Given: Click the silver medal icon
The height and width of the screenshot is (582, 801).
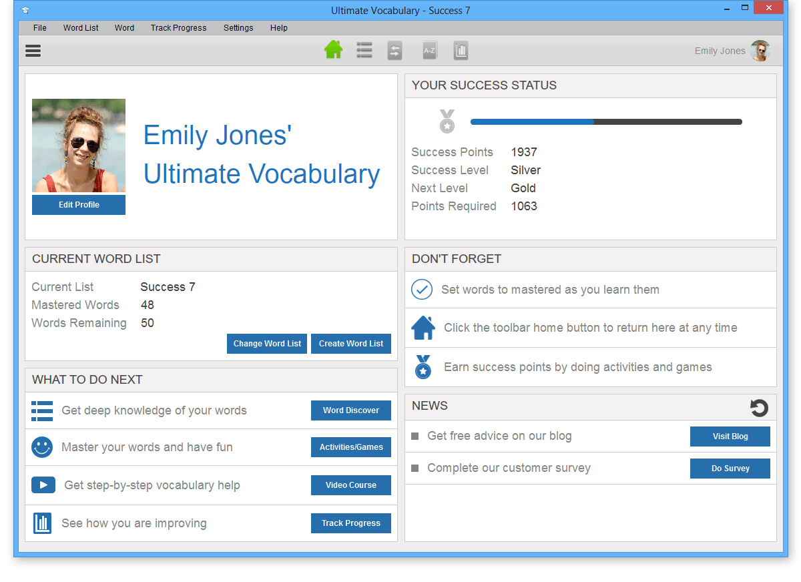Looking at the screenshot, I should 447,121.
